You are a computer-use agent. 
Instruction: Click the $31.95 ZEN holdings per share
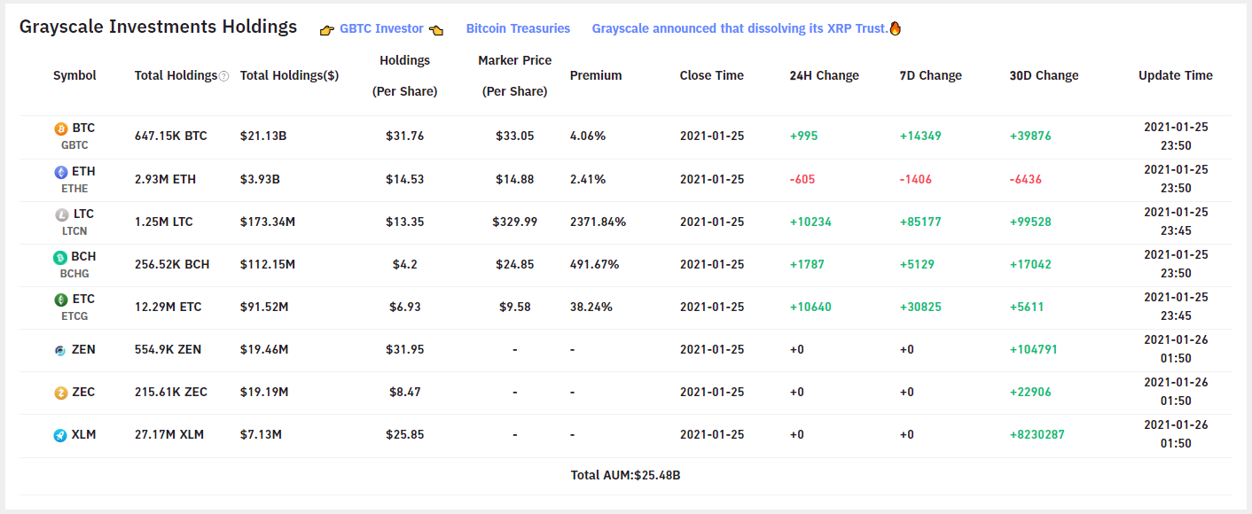point(405,349)
